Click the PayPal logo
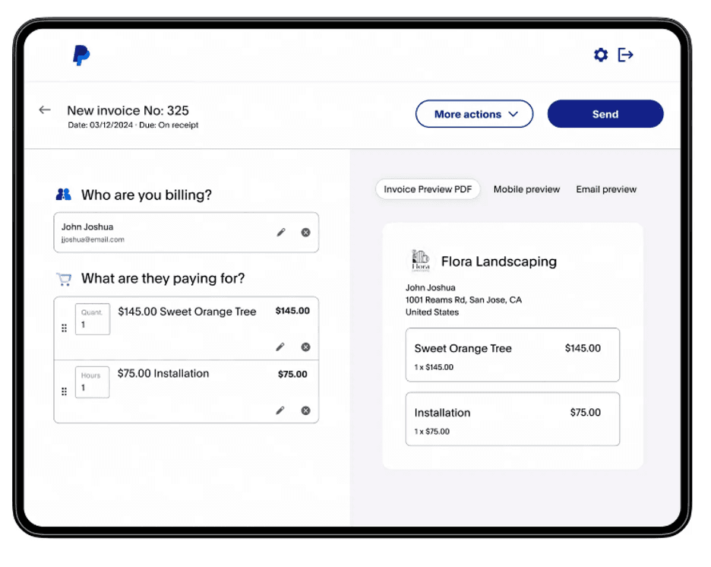 click(81, 55)
